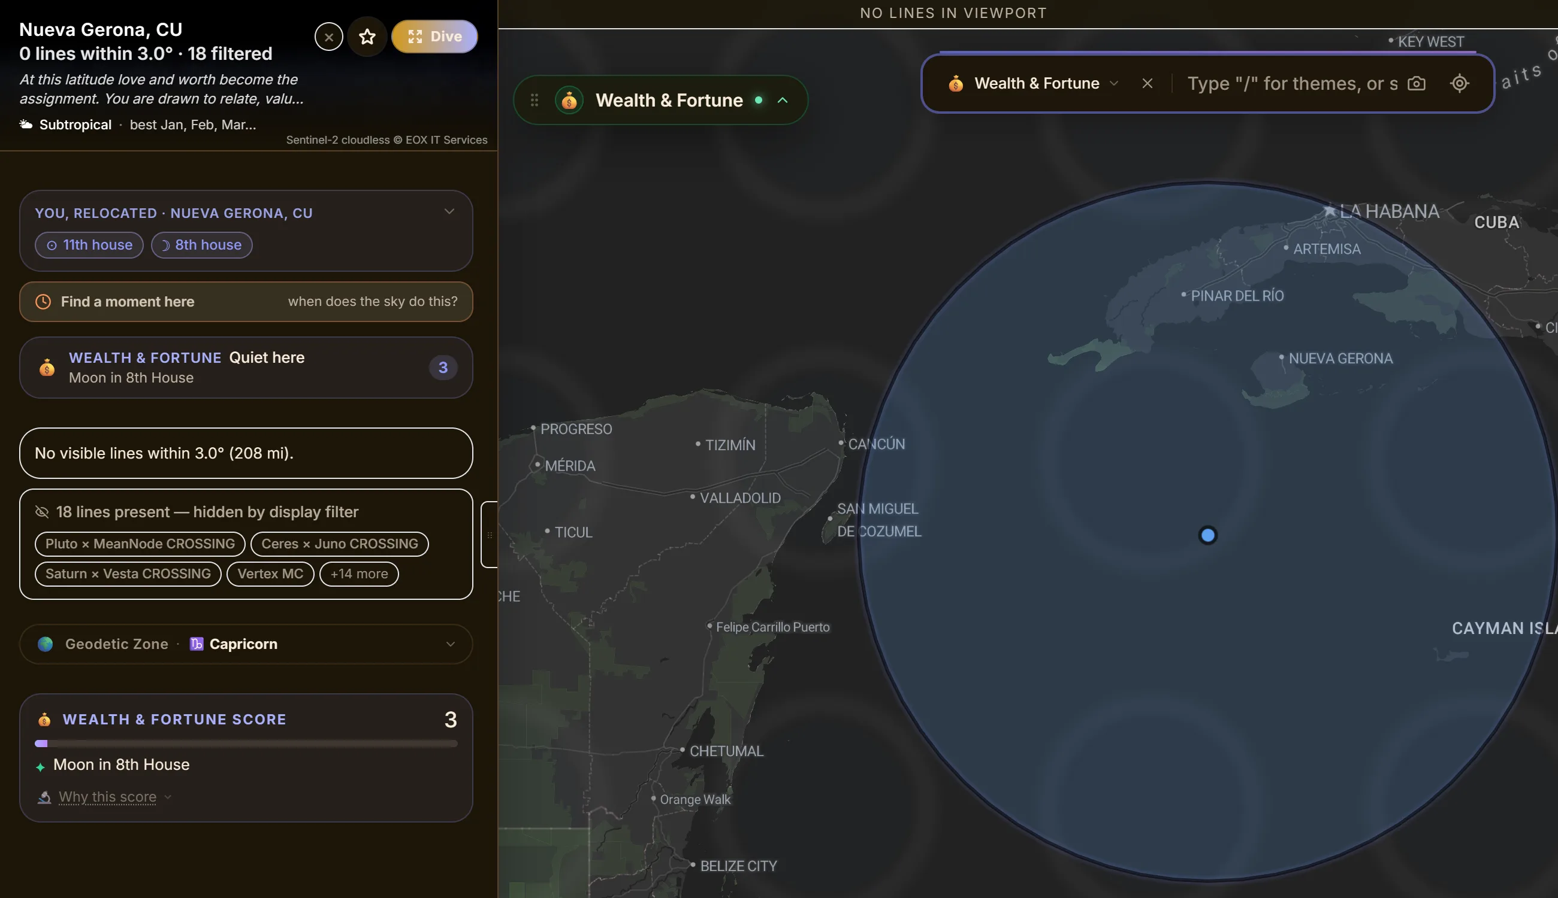
Task: Expand the Geodetic Zone Capricorn row
Action: pyautogui.click(x=246, y=644)
